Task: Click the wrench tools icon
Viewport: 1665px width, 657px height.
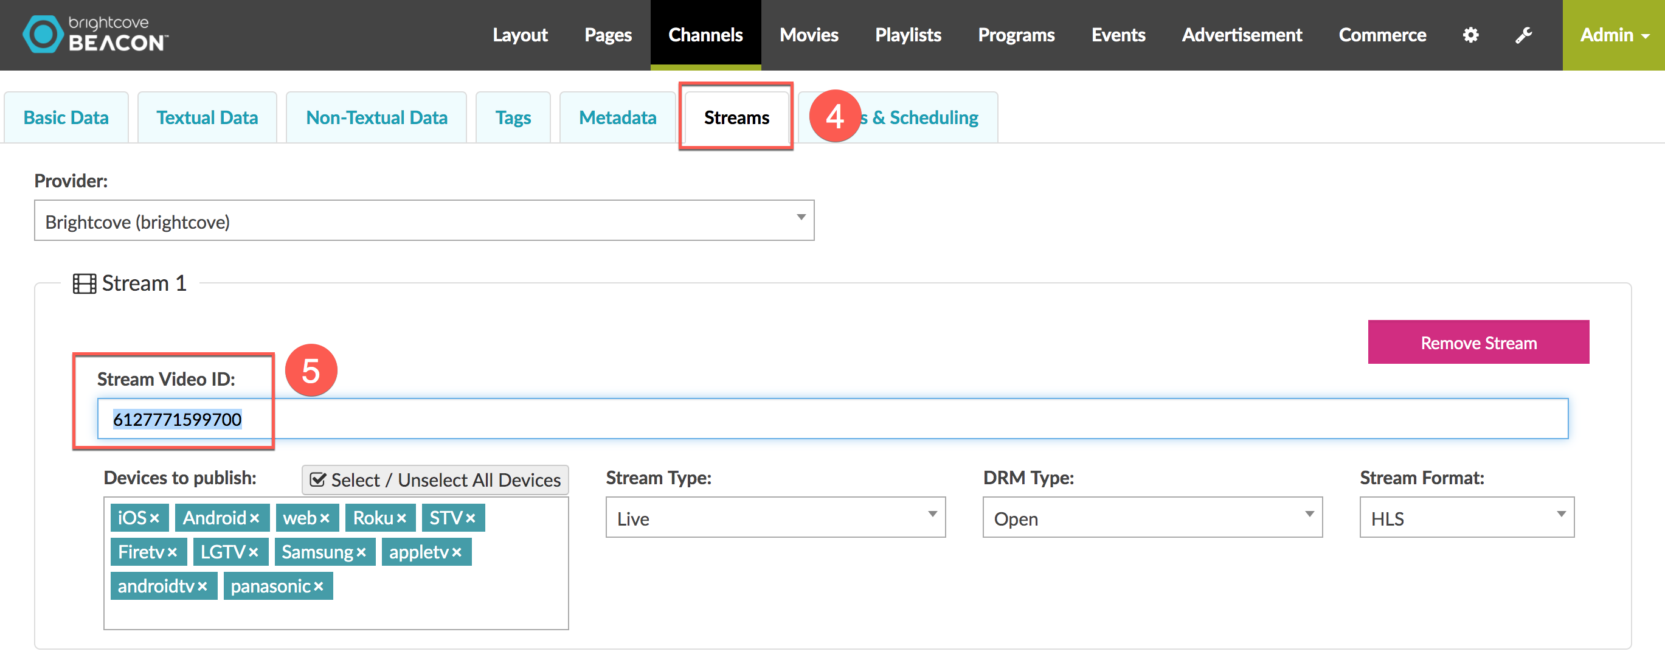Action: point(1523,35)
